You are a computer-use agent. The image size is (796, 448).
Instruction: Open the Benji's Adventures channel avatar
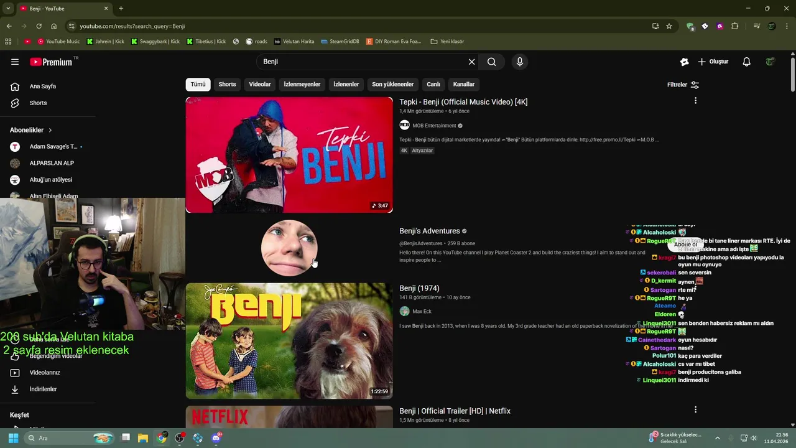click(289, 248)
